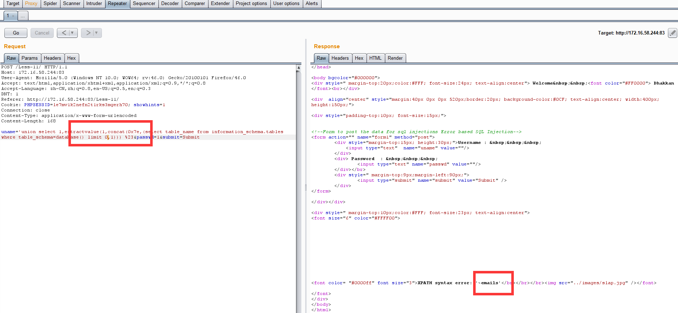Click the Go button to send request
Screen dimensions: 678x313
[16, 33]
